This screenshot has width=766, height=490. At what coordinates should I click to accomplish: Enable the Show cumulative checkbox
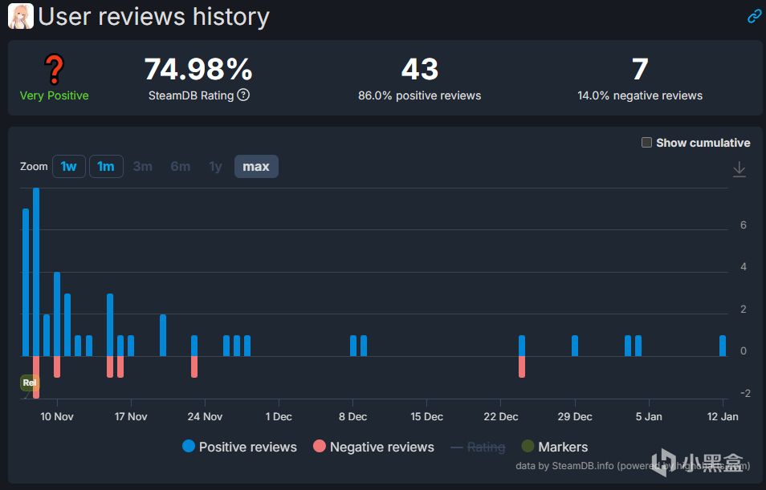pyautogui.click(x=646, y=143)
